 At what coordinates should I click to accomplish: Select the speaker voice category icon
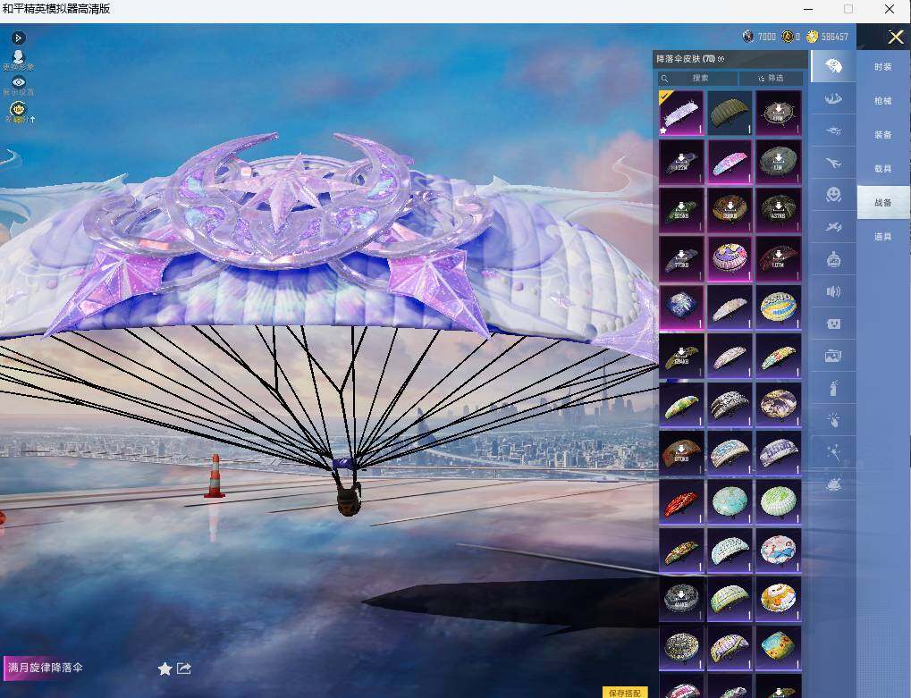[833, 291]
